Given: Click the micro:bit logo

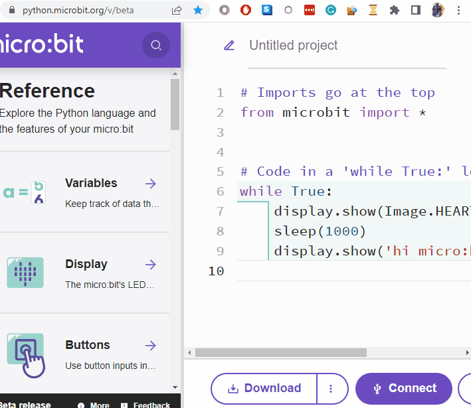Looking at the screenshot, I should [41, 44].
